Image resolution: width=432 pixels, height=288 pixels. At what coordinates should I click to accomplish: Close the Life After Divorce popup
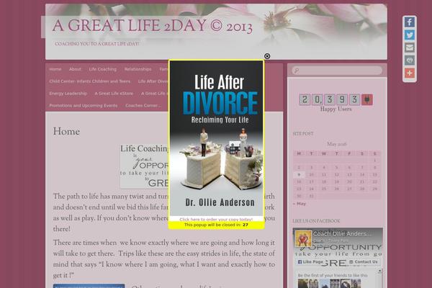tap(267, 56)
